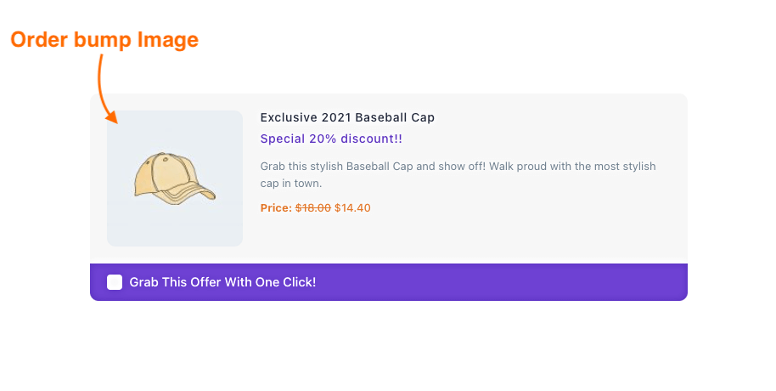The image size is (776, 391).
Task: Click the struck-through $18.00 price
Action: pyautogui.click(x=313, y=208)
